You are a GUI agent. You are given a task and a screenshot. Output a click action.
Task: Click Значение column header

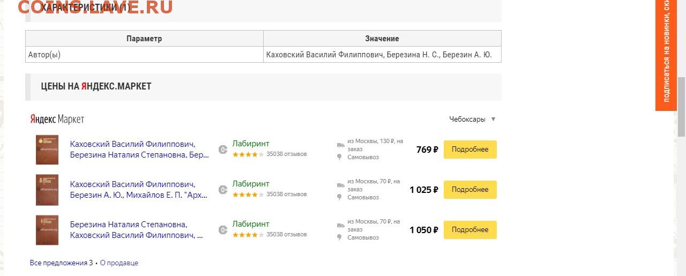coord(382,39)
